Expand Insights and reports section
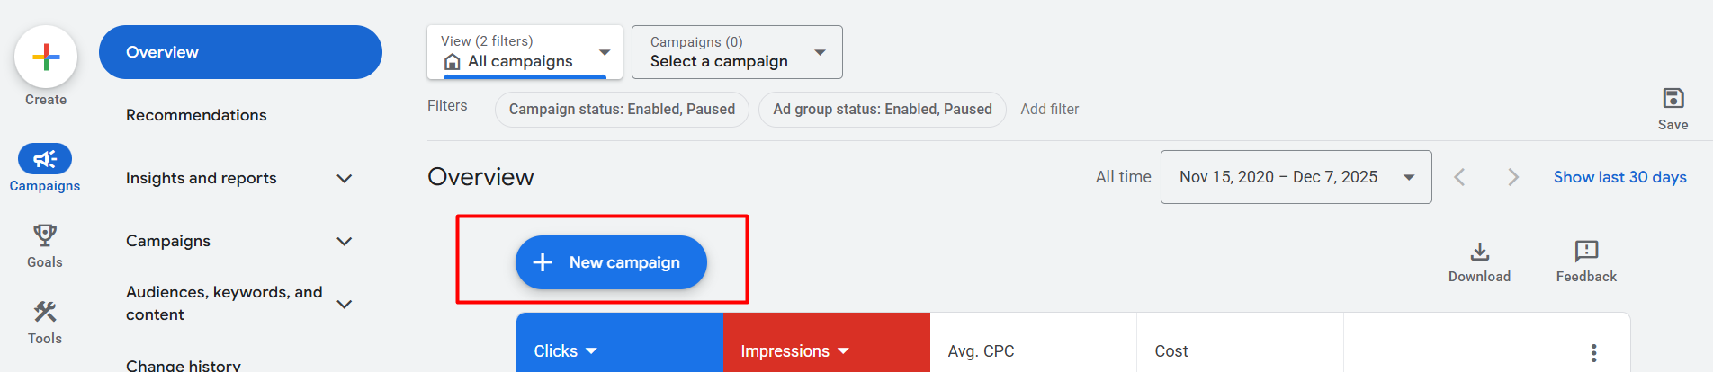1713x372 pixels. pyautogui.click(x=344, y=179)
